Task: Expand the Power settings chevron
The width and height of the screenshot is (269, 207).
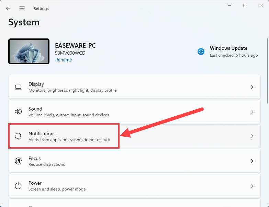Action: tap(252, 186)
